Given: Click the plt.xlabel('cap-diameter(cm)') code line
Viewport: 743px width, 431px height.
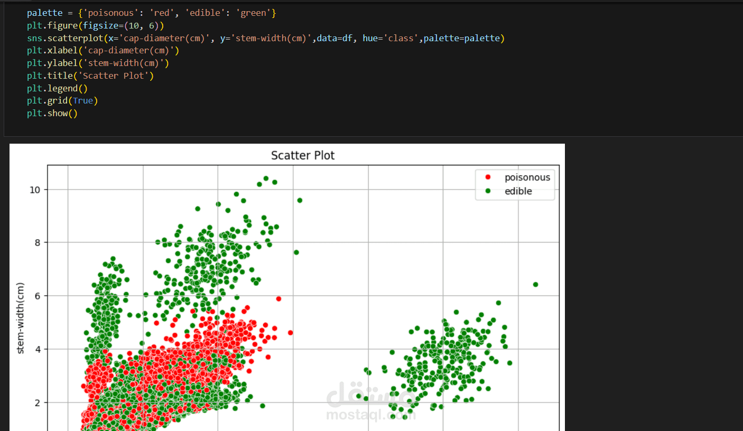Looking at the screenshot, I should point(103,51).
